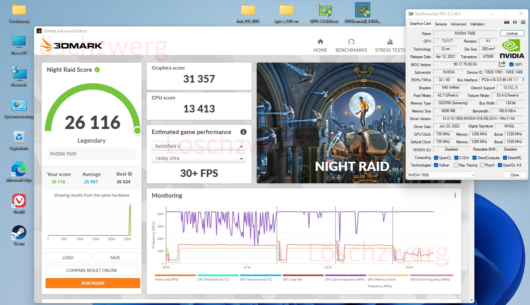
Task: Select the hwi_727_4805 folder icon
Action: click(248, 14)
